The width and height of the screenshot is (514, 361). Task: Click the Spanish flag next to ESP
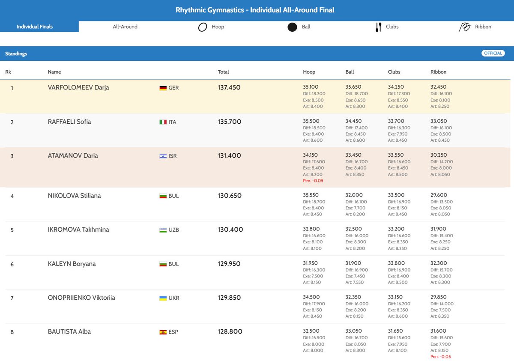163,332
